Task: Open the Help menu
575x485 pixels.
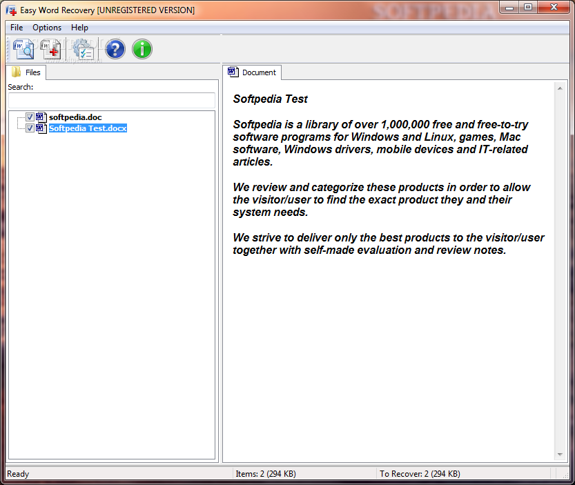Action: 79,28
